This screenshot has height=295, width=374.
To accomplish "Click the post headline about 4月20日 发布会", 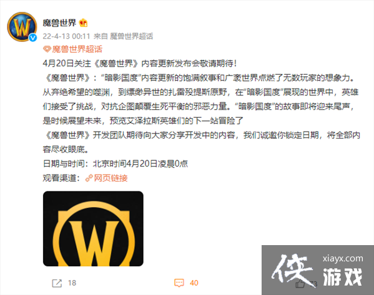I will (140, 64).
